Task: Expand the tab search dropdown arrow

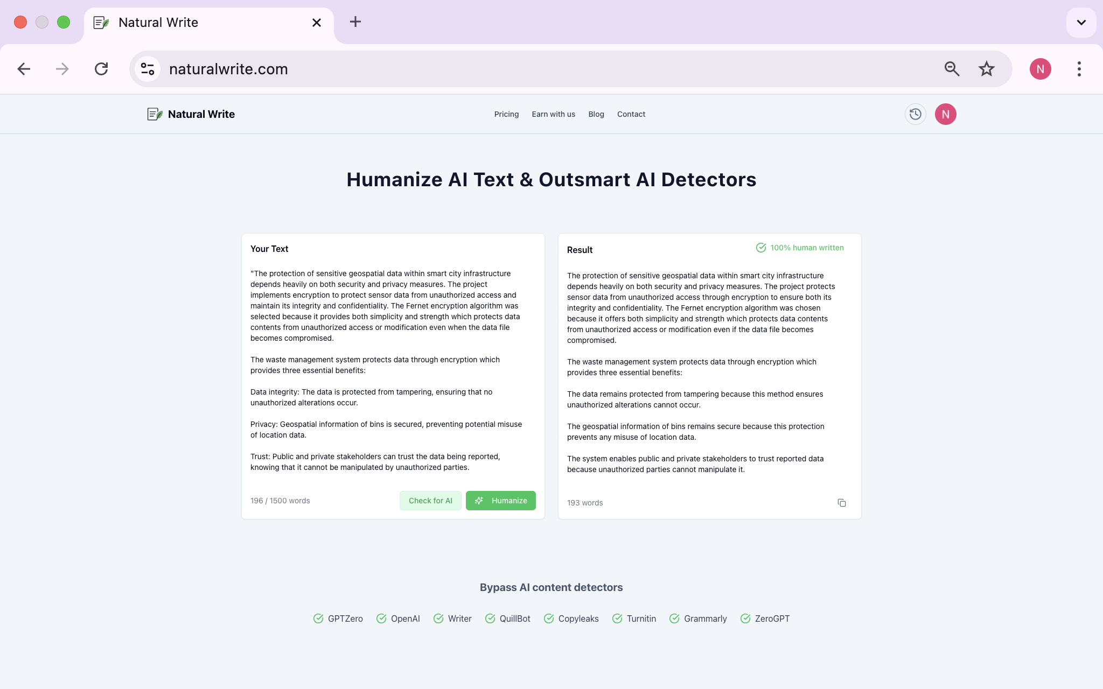Action: tap(1081, 23)
